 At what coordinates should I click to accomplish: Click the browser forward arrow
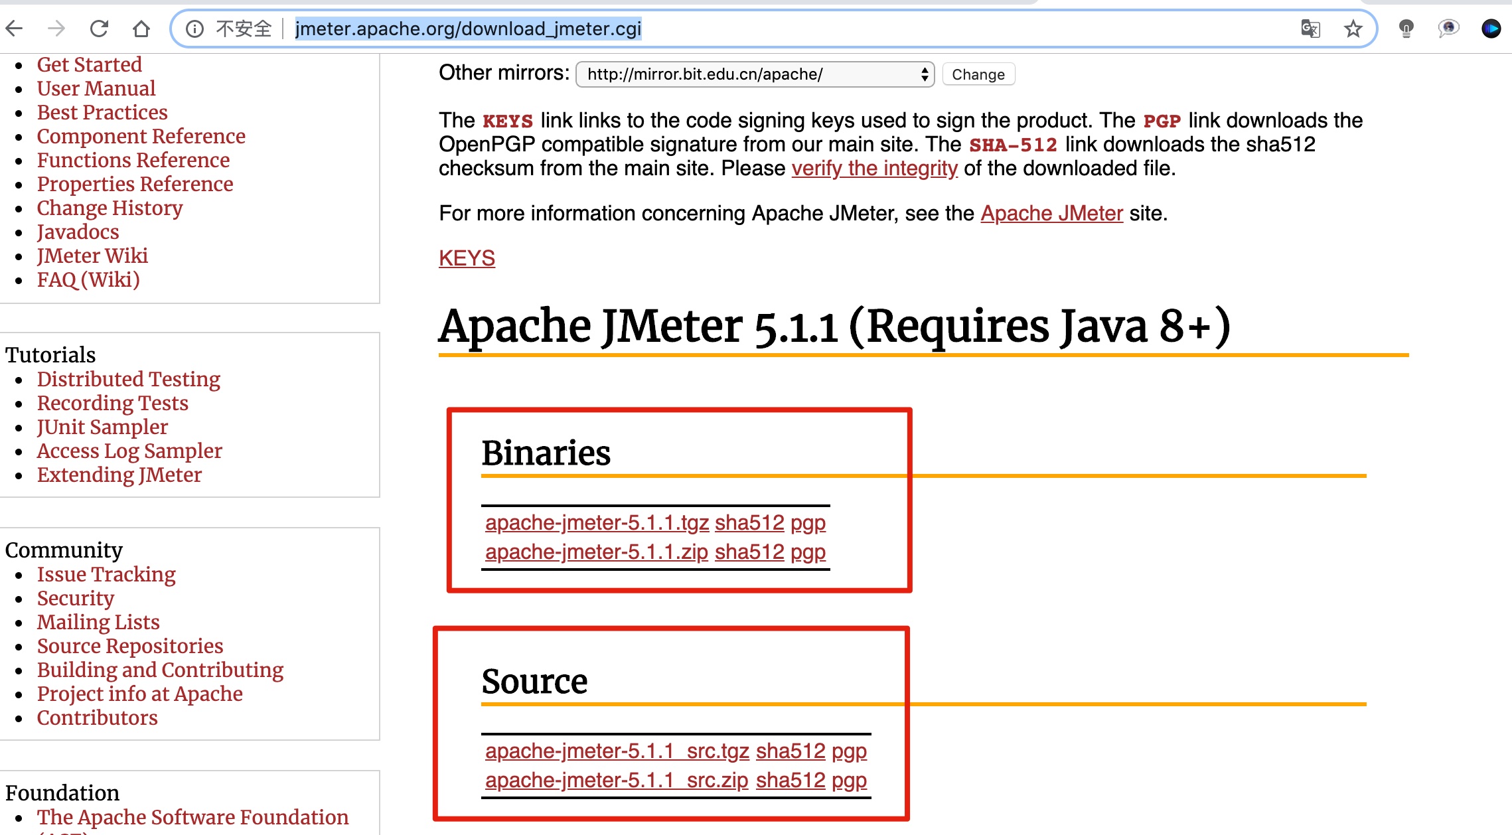[x=57, y=29]
